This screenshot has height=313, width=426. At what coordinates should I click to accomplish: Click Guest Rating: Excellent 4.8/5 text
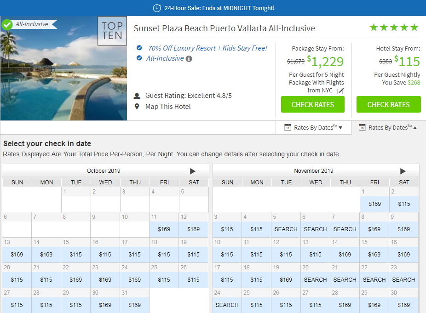[189, 96]
